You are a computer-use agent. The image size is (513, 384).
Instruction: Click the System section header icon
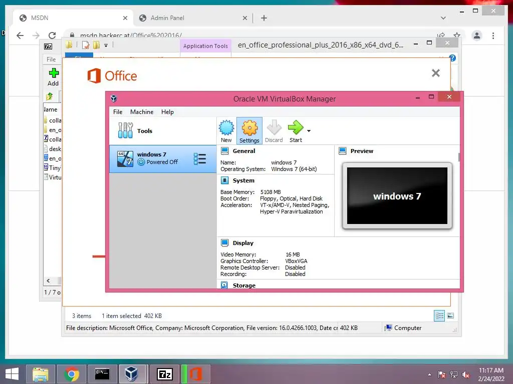(x=224, y=180)
